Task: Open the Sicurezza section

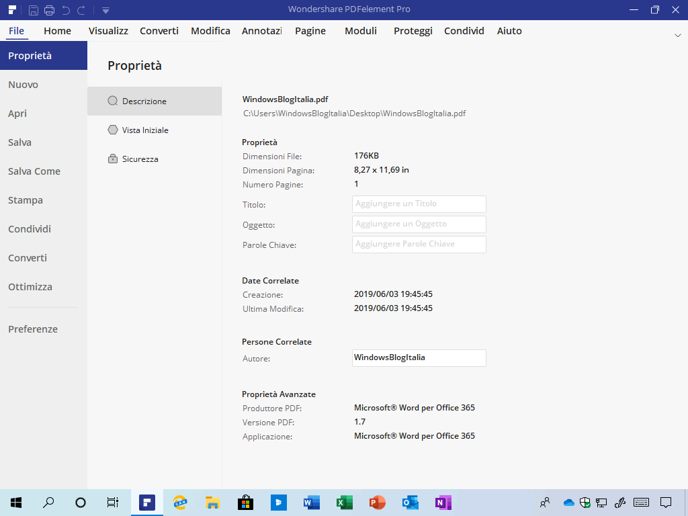Action: [x=155, y=159]
